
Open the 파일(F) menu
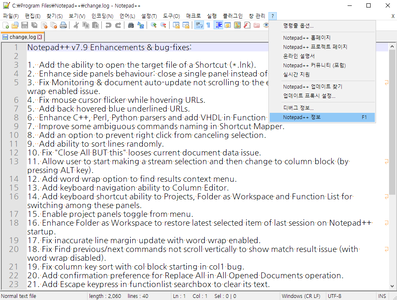pos(11,16)
